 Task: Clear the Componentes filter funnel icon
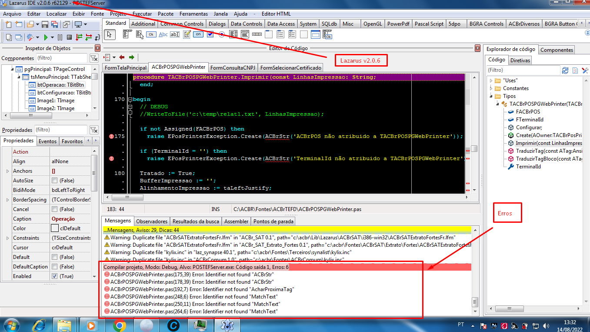(x=93, y=58)
